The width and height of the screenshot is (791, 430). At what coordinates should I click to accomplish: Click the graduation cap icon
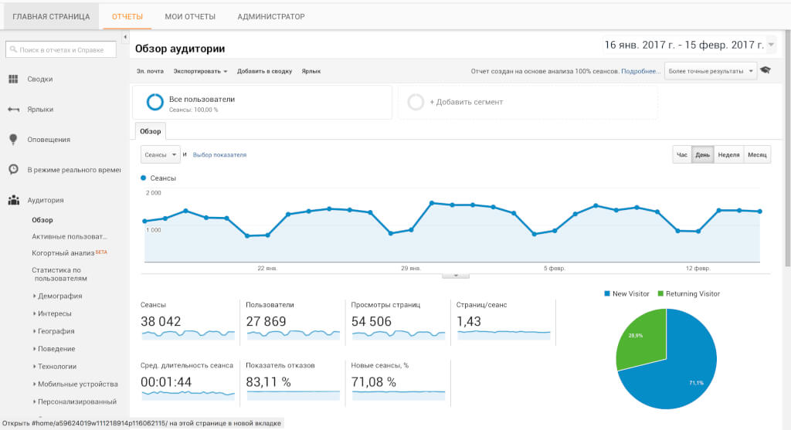point(765,71)
